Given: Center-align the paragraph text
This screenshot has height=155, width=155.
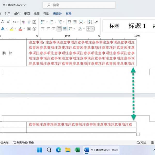Looking at the screenshot, I should [x=48, y=29].
